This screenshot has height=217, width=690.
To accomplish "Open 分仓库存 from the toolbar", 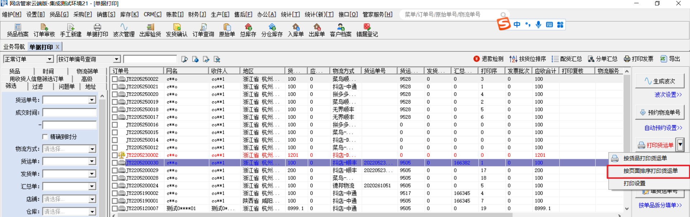I will coord(272,30).
